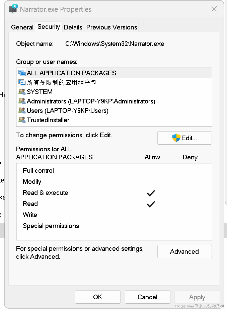Open the Previous Versions tab

point(111,27)
